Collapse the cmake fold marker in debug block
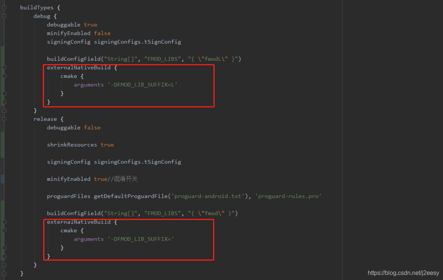Viewport: 443px width, 280px height. 4,76
